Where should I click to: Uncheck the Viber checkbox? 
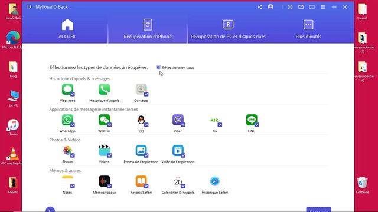coord(183,125)
